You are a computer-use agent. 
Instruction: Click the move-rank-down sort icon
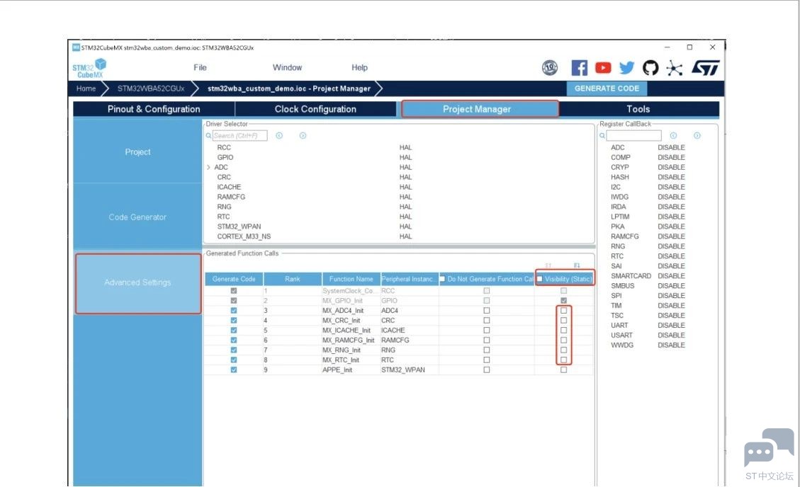[577, 265]
